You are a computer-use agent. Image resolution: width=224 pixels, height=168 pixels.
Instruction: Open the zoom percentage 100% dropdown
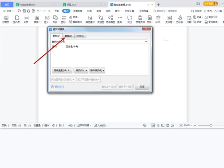pyautogui.click(x=187, y=125)
